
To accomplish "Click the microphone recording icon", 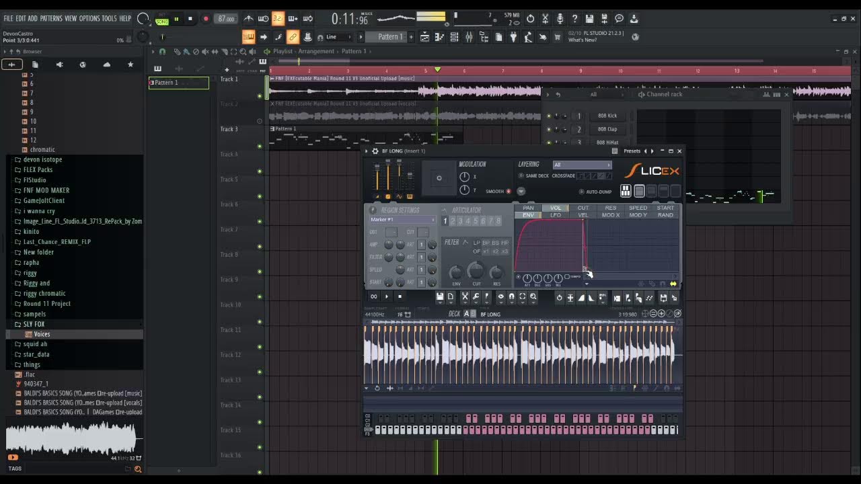I will point(560,19).
